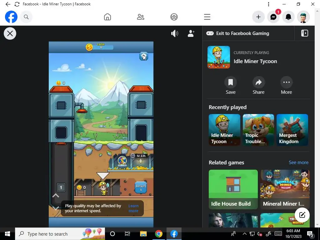Click the elevator building on left
Image resolution: width=320 pixels, height=240 pixels.
[x=61, y=114]
